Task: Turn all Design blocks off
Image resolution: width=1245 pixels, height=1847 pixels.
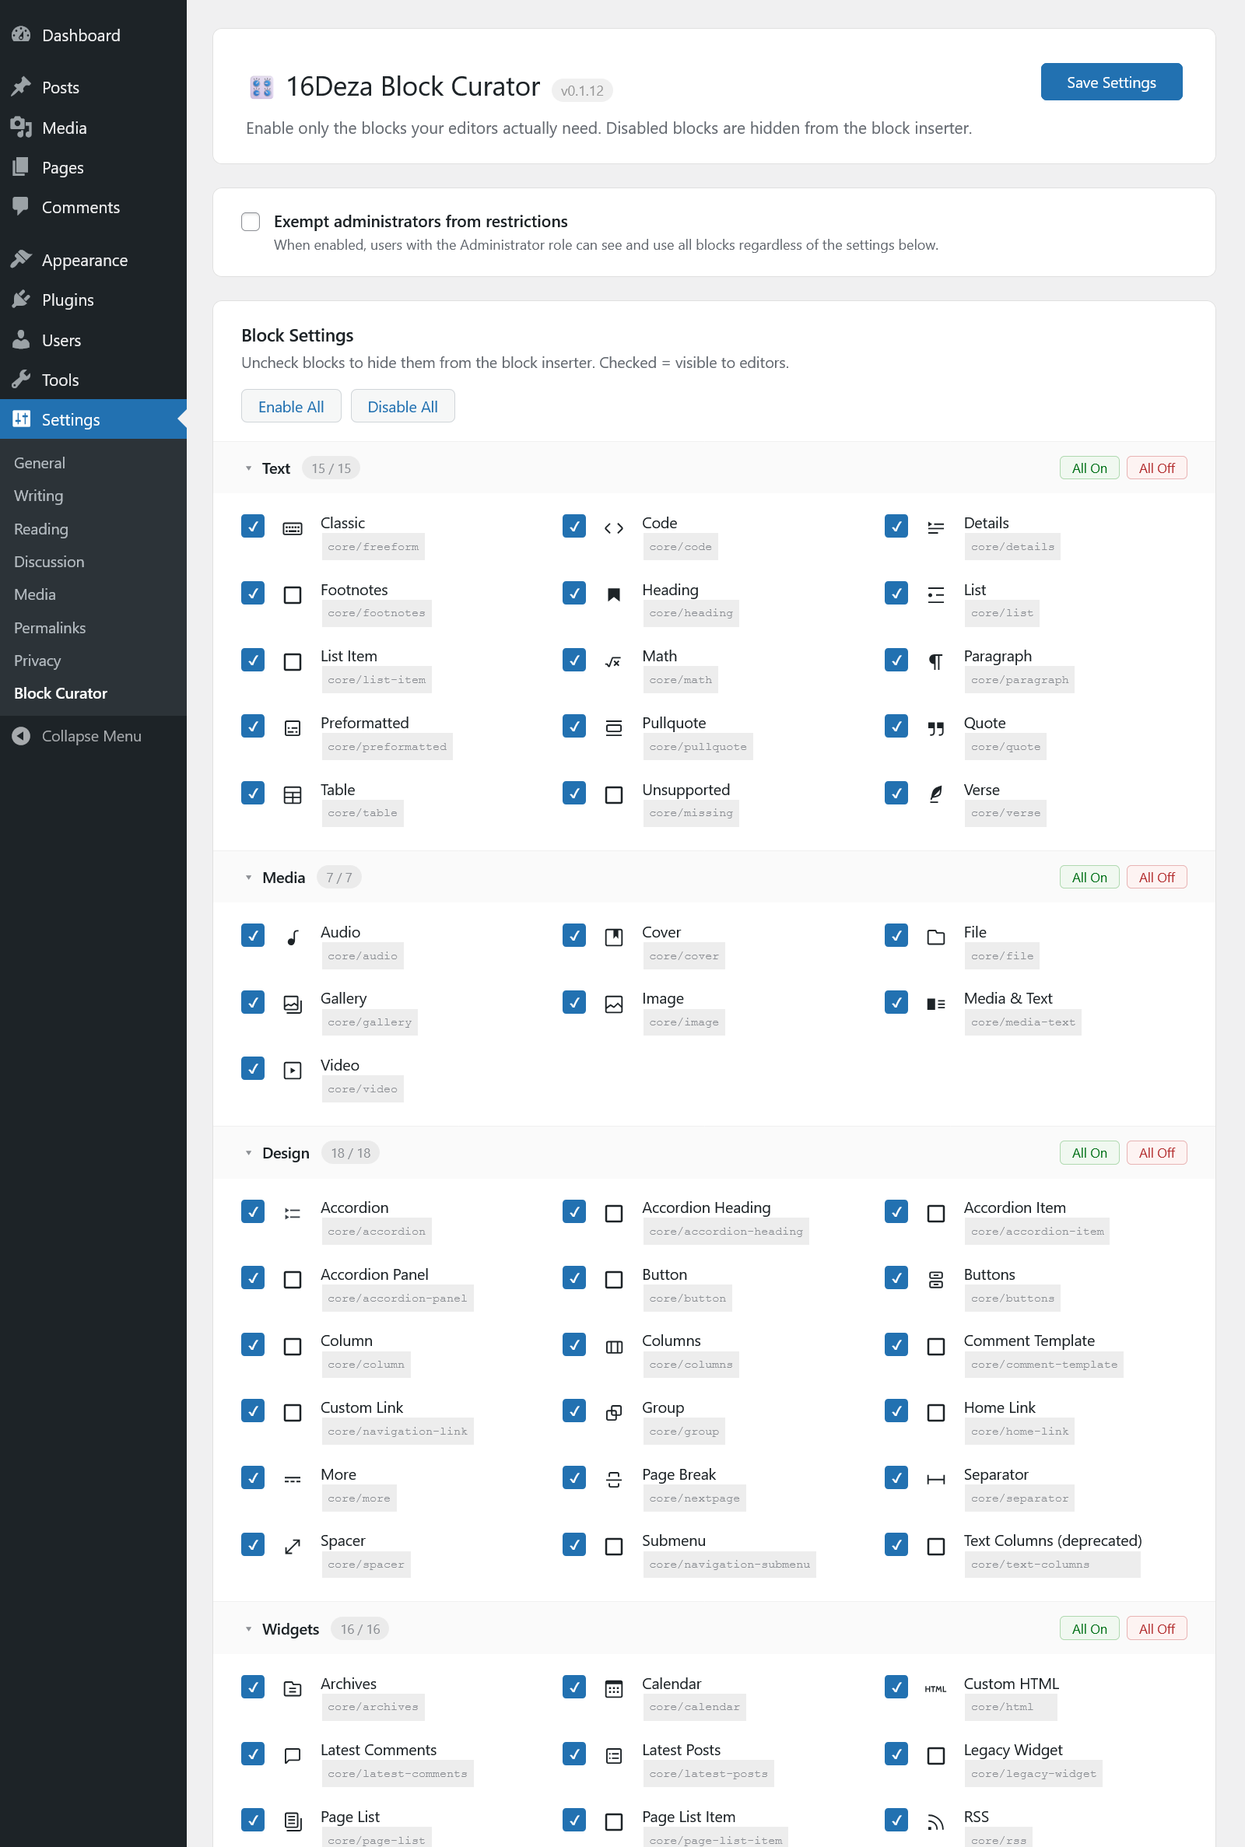Action: pos(1157,1152)
